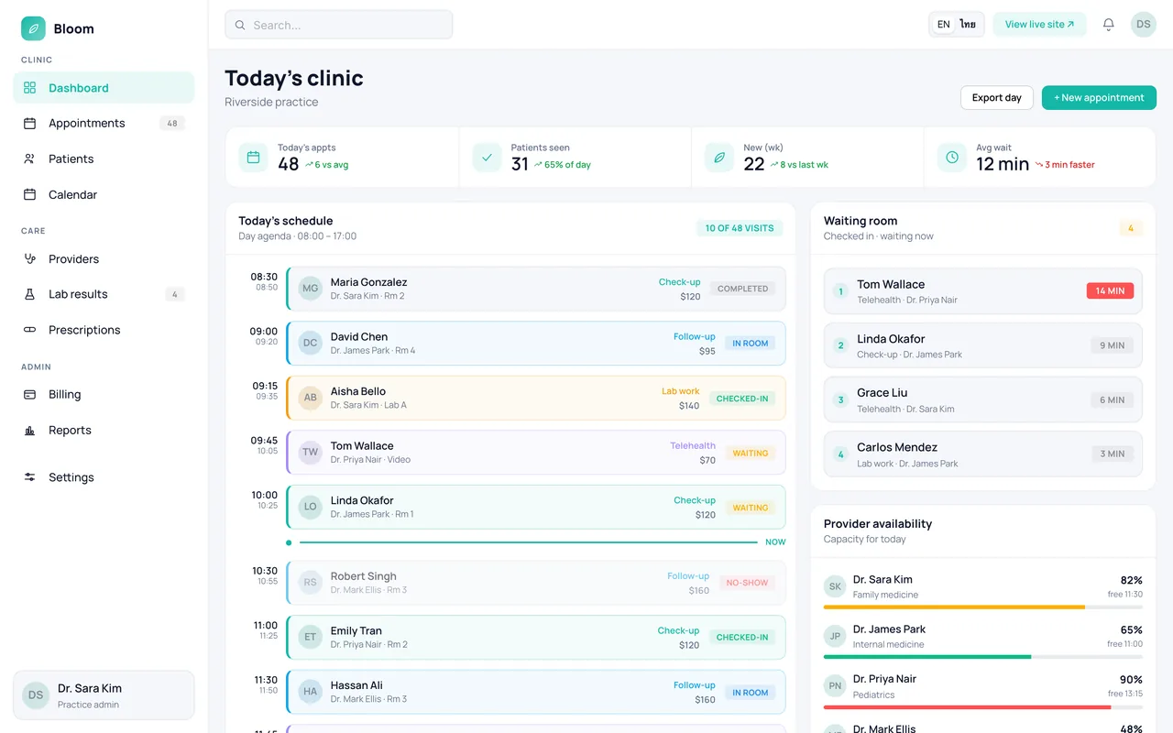This screenshot has height=733, width=1173.
Task: Click the Avg wait clock icon
Action: [952, 157]
